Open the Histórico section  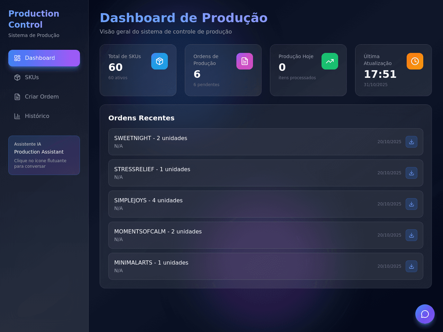coord(44,116)
